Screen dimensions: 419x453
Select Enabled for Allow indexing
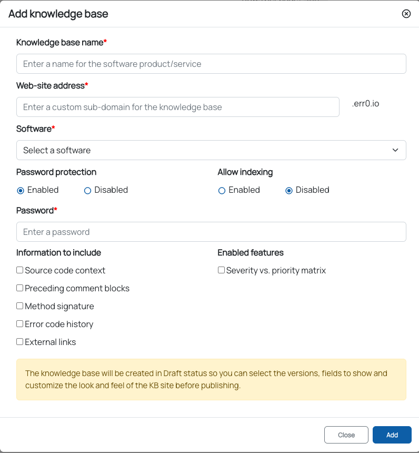tap(222, 190)
